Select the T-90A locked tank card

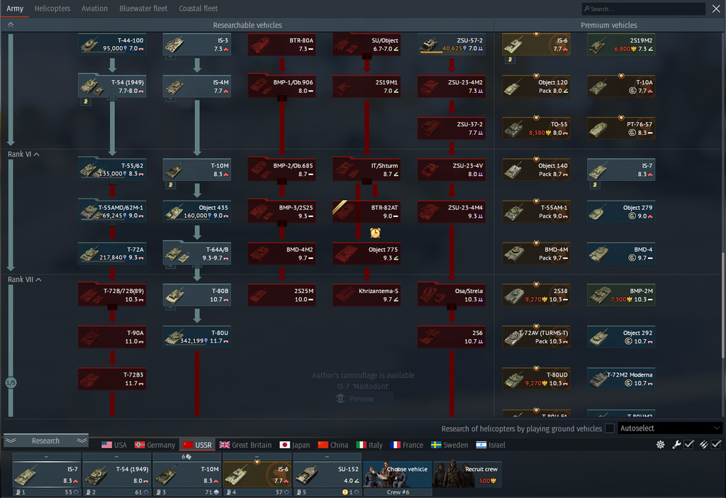click(x=112, y=337)
